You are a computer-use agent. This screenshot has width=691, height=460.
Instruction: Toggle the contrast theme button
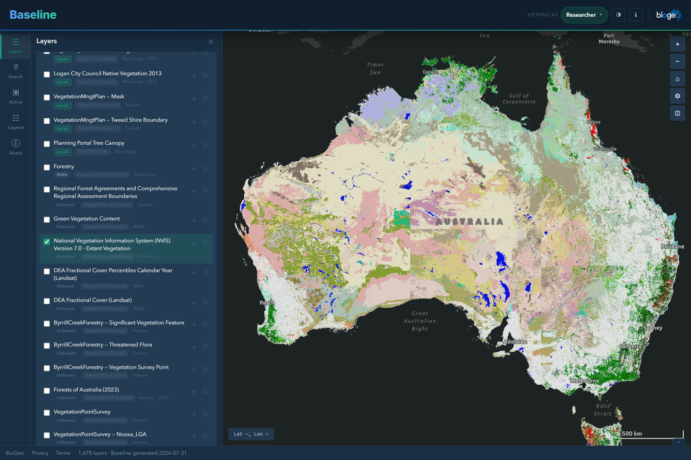point(618,15)
